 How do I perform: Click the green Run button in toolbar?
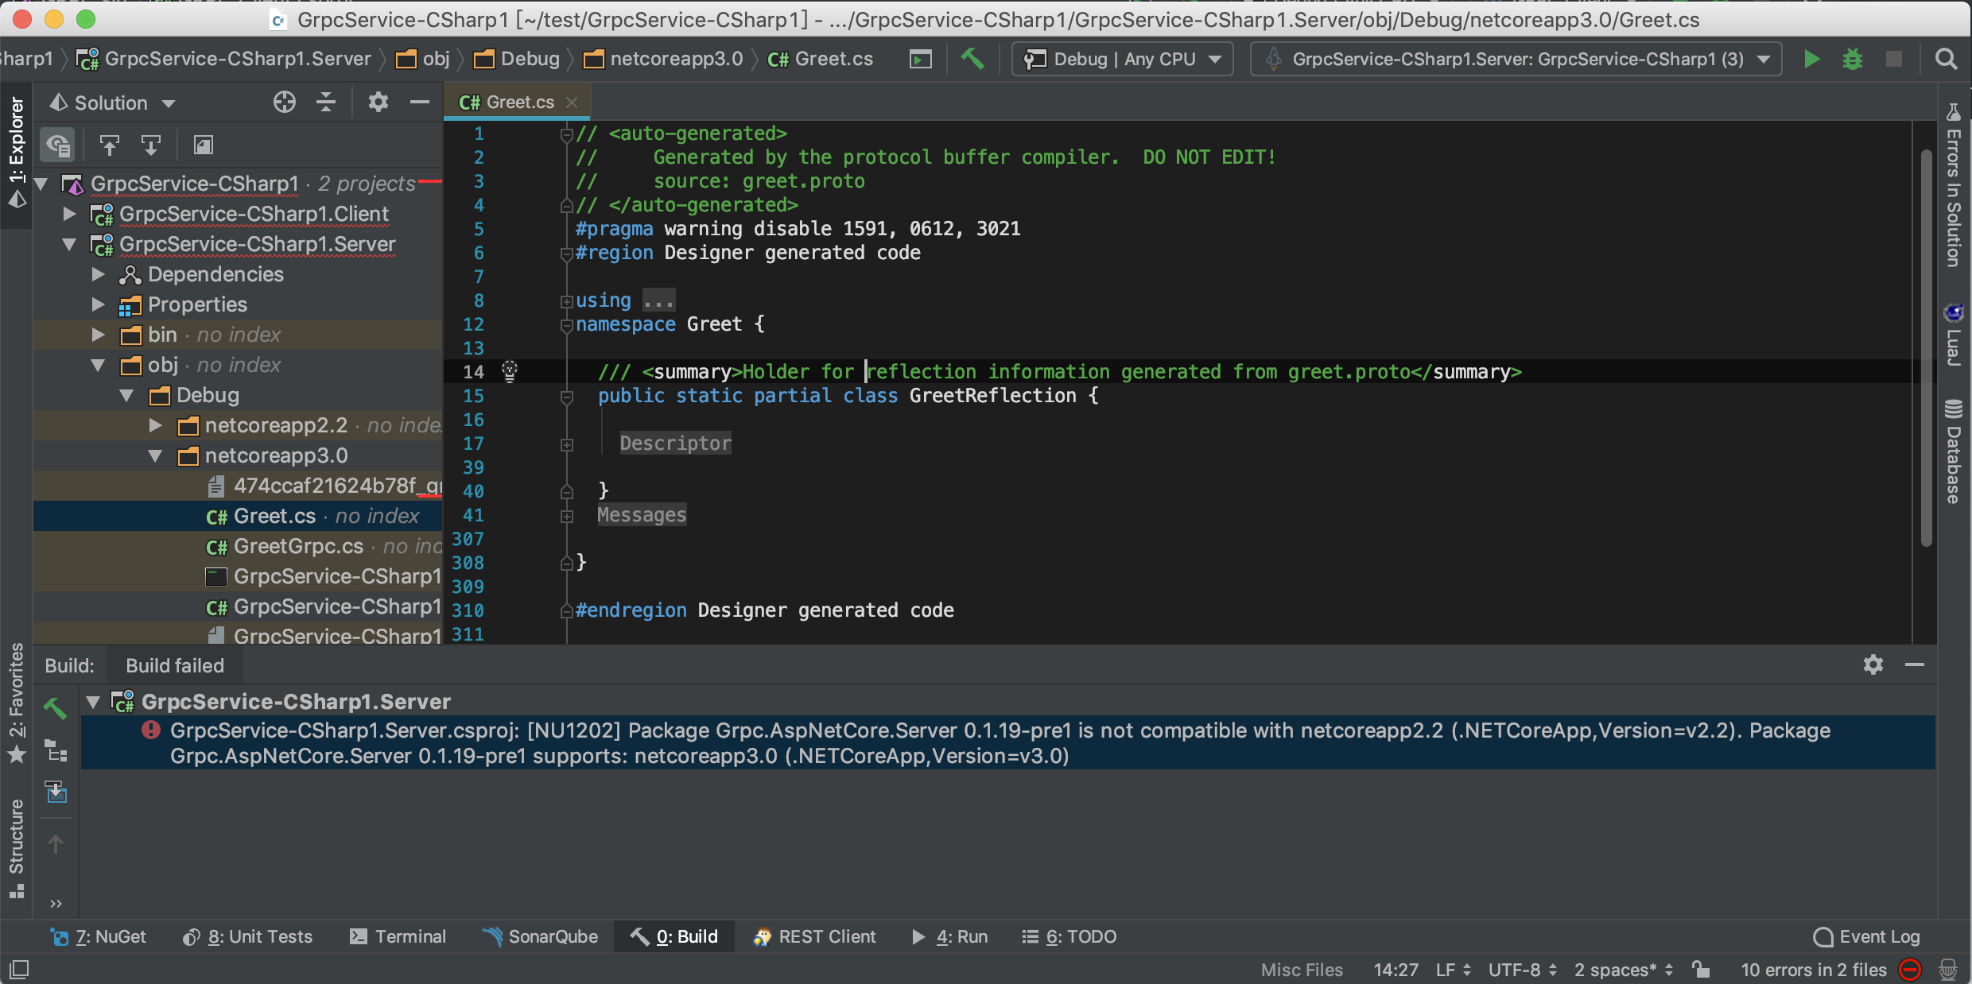(x=1812, y=60)
